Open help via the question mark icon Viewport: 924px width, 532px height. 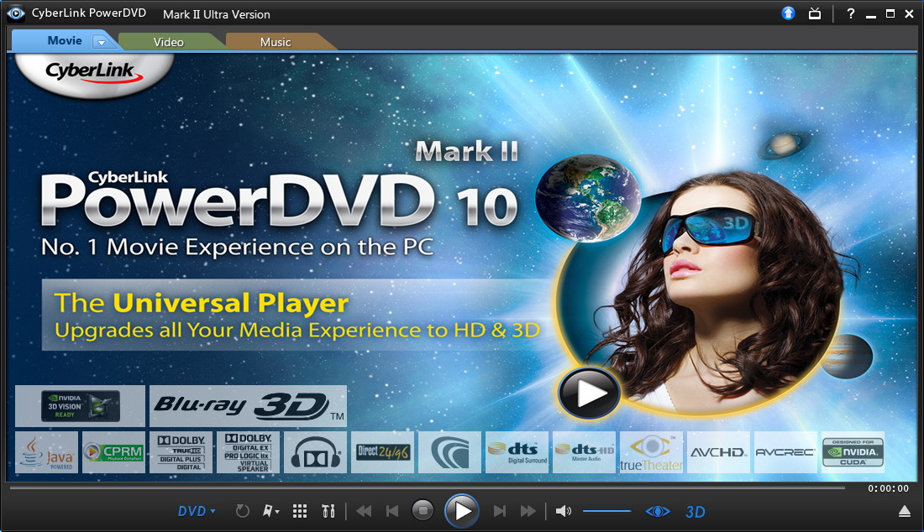(850, 13)
